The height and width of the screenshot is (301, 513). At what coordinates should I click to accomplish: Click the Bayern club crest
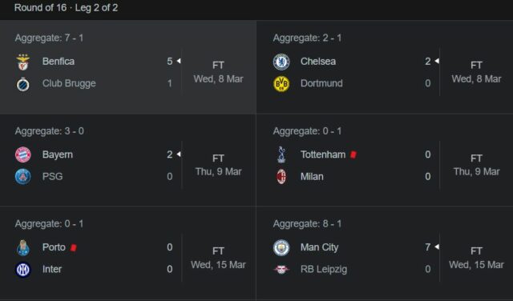[x=23, y=155]
